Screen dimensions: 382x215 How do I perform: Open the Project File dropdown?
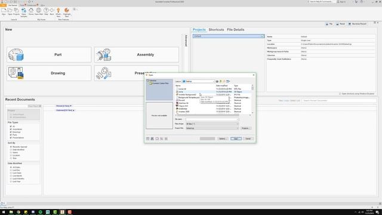point(212,128)
